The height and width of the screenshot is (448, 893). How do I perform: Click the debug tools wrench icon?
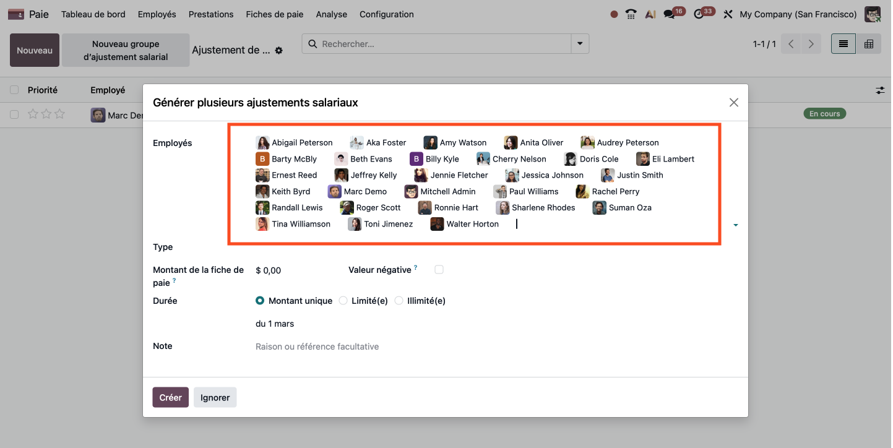pos(728,14)
